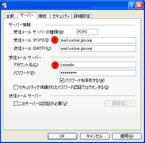This screenshot has height=143, width=145.
Task: Click the red number 2 marker
Action: pyautogui.click(x=55, y=65)
